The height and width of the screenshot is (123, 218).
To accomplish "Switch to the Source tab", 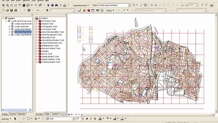I will [x=13, y=114].
